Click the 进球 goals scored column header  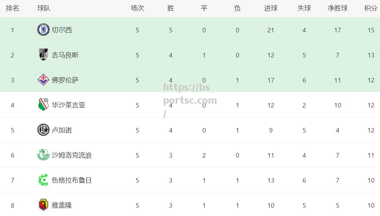(271, 8)
